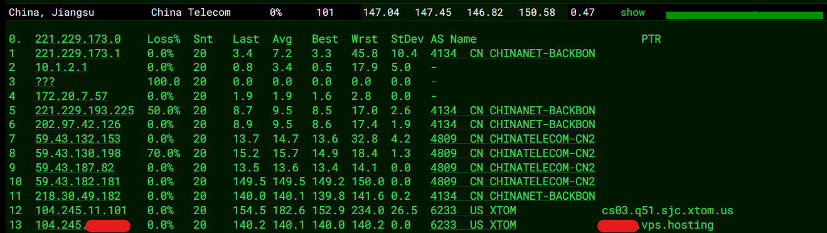The width and height of the screenshot is (827, 233).
Task: Click the 0% loss value in summary row
Action: coord(275,13)
